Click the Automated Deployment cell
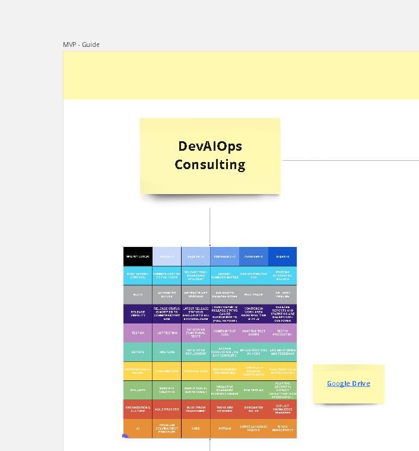 (x=195, y=352)
